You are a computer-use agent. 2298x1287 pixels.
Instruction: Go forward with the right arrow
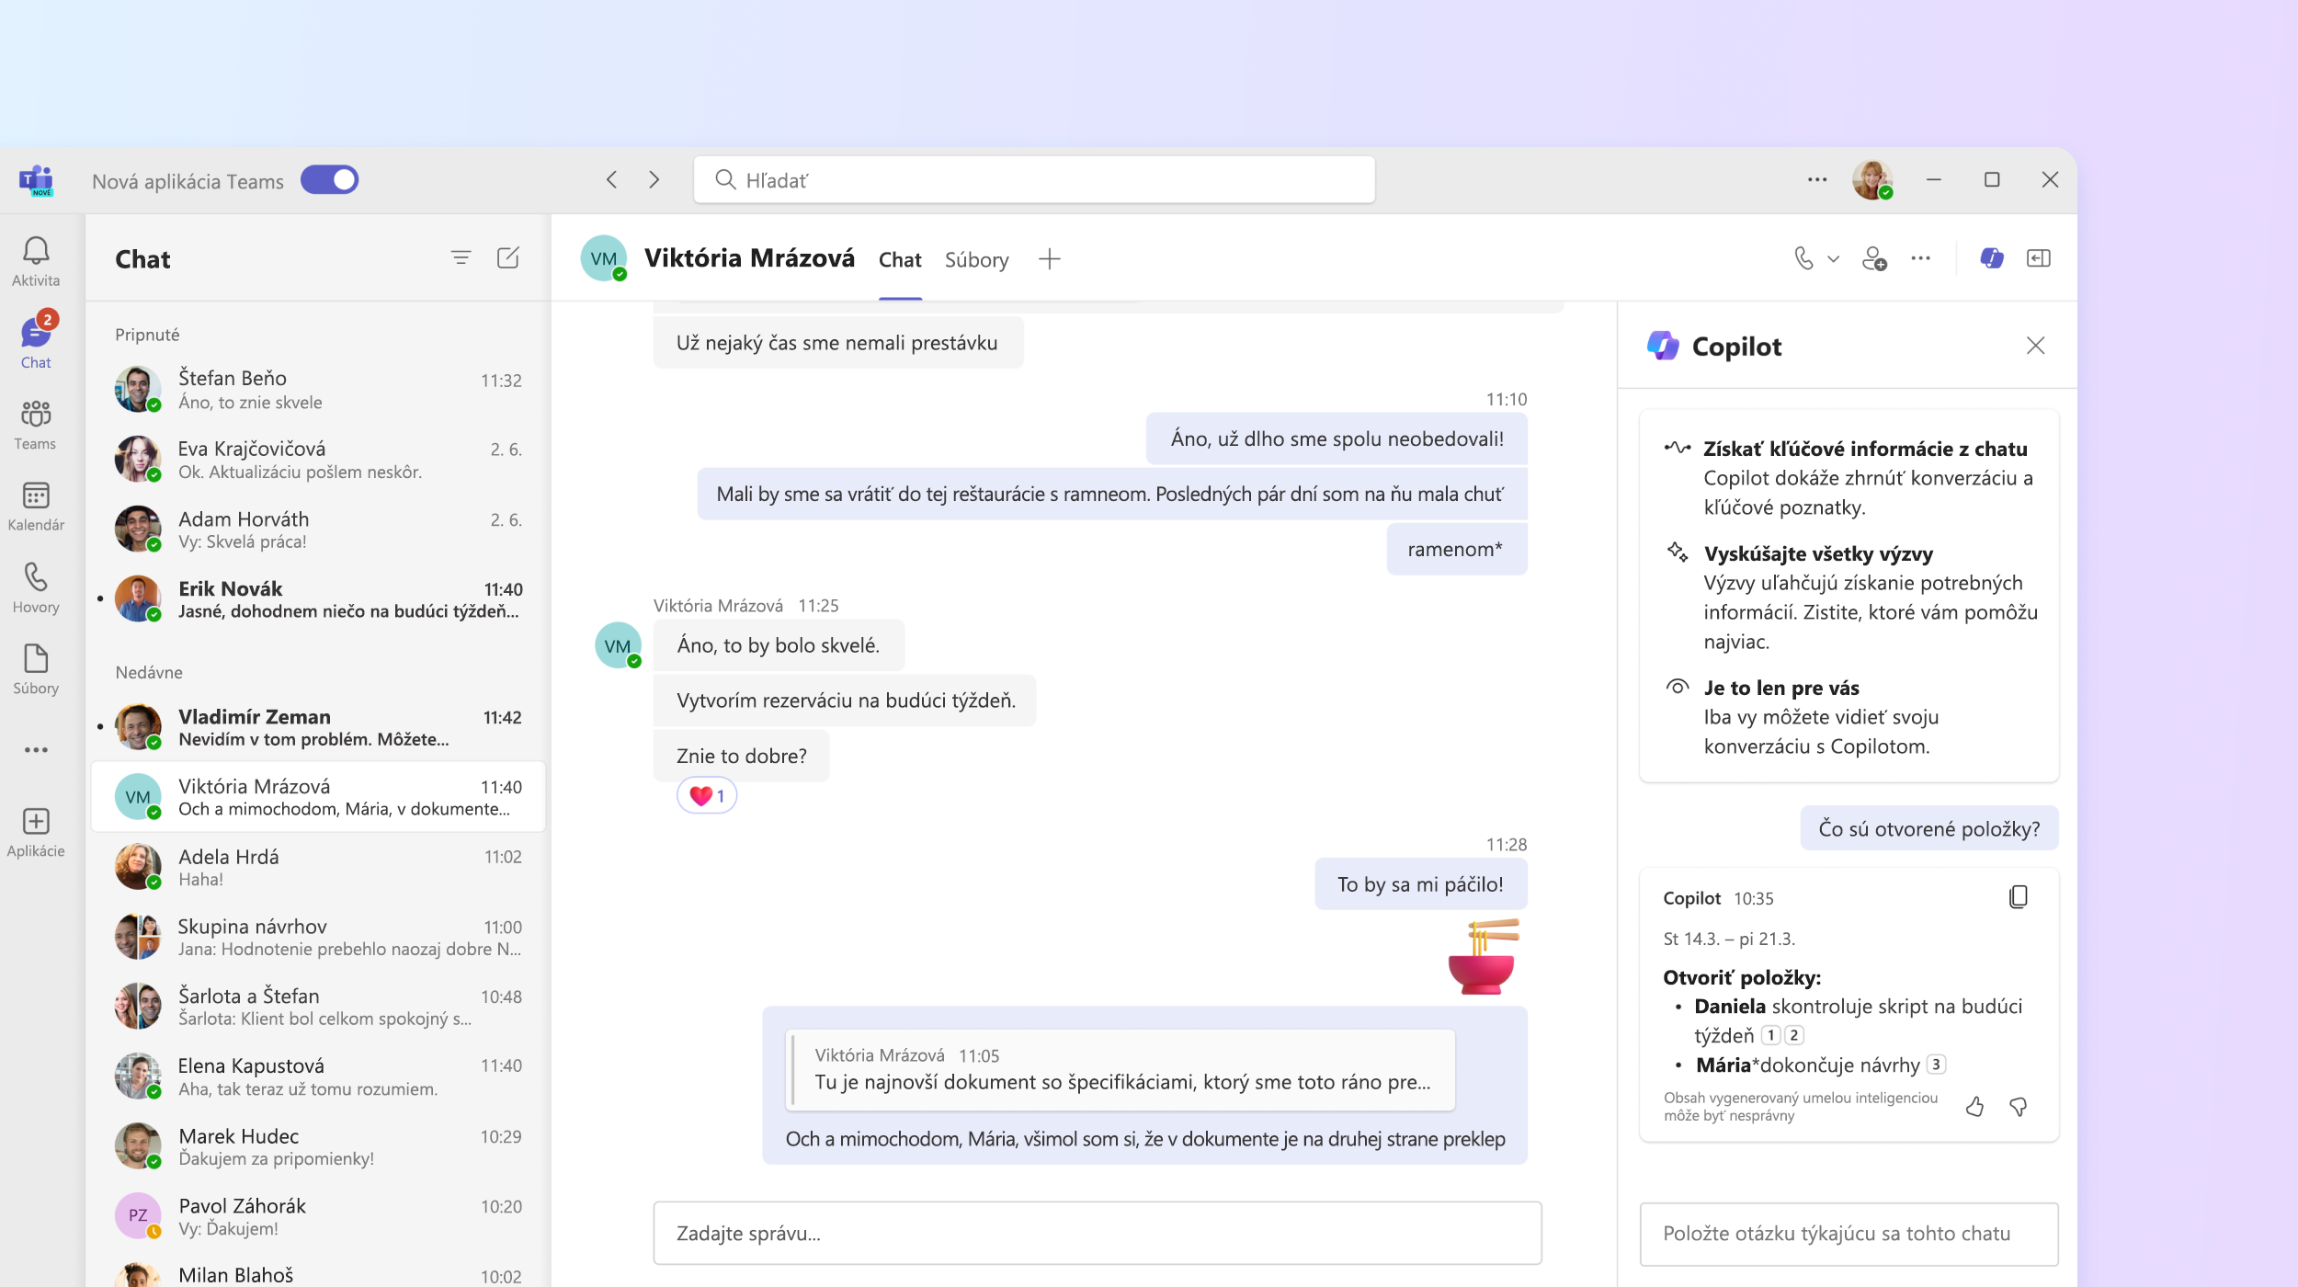(654, 179)
